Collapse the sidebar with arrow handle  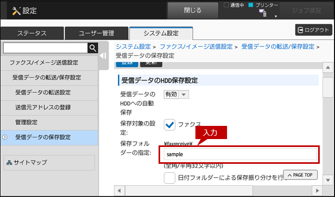(103, 56)
